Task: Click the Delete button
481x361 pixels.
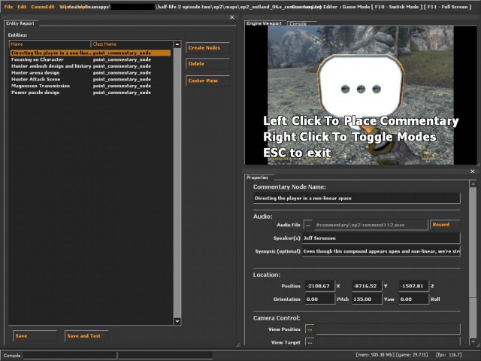Action: tap(207, 64)
